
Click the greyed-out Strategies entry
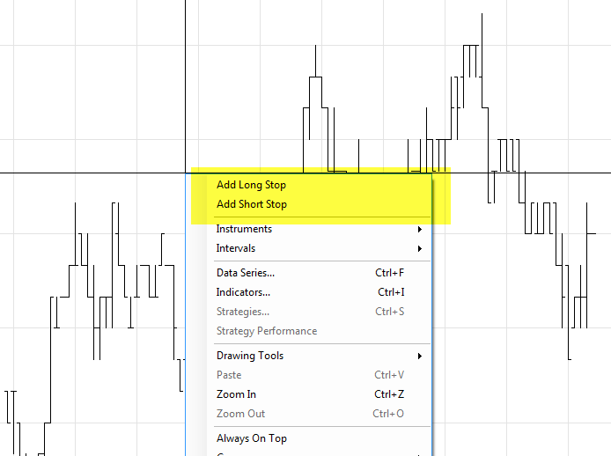tap(243, 312)
